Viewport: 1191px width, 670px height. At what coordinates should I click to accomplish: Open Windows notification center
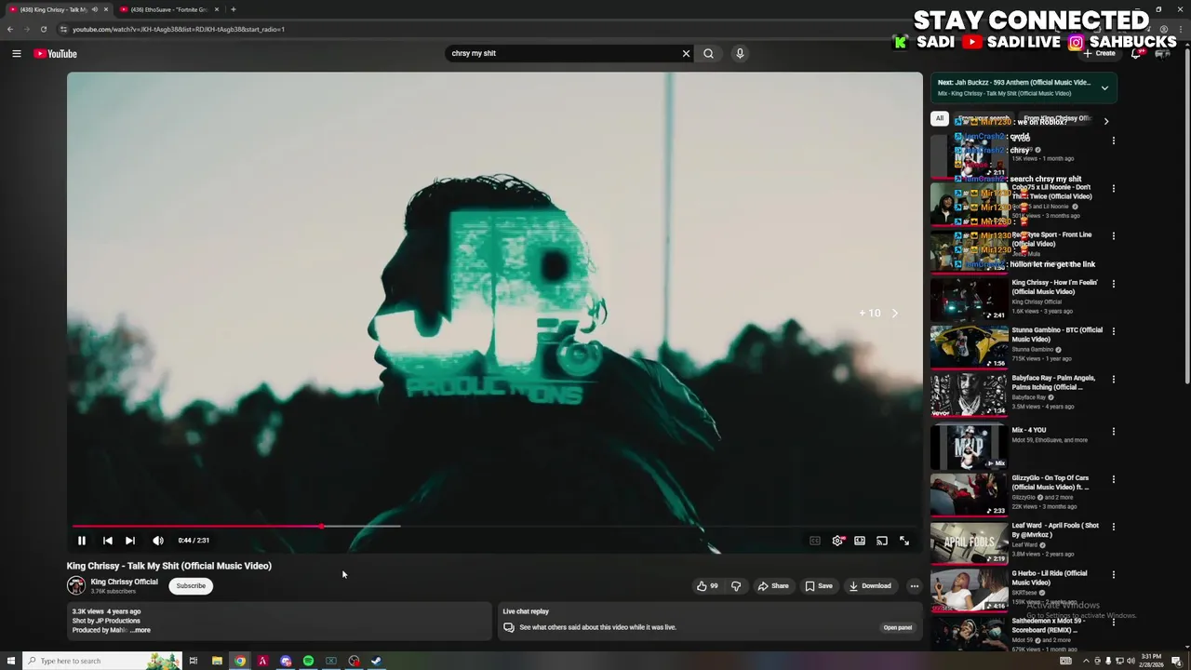pyautogui.click(x=1177, y=661)
